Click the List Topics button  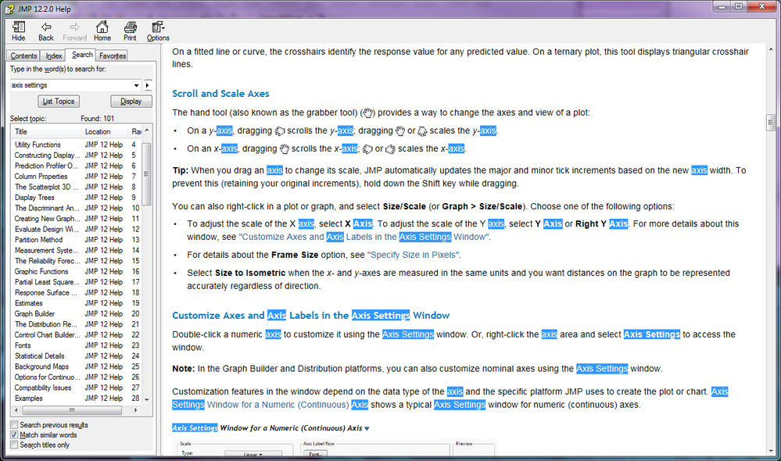pos(59,101)
